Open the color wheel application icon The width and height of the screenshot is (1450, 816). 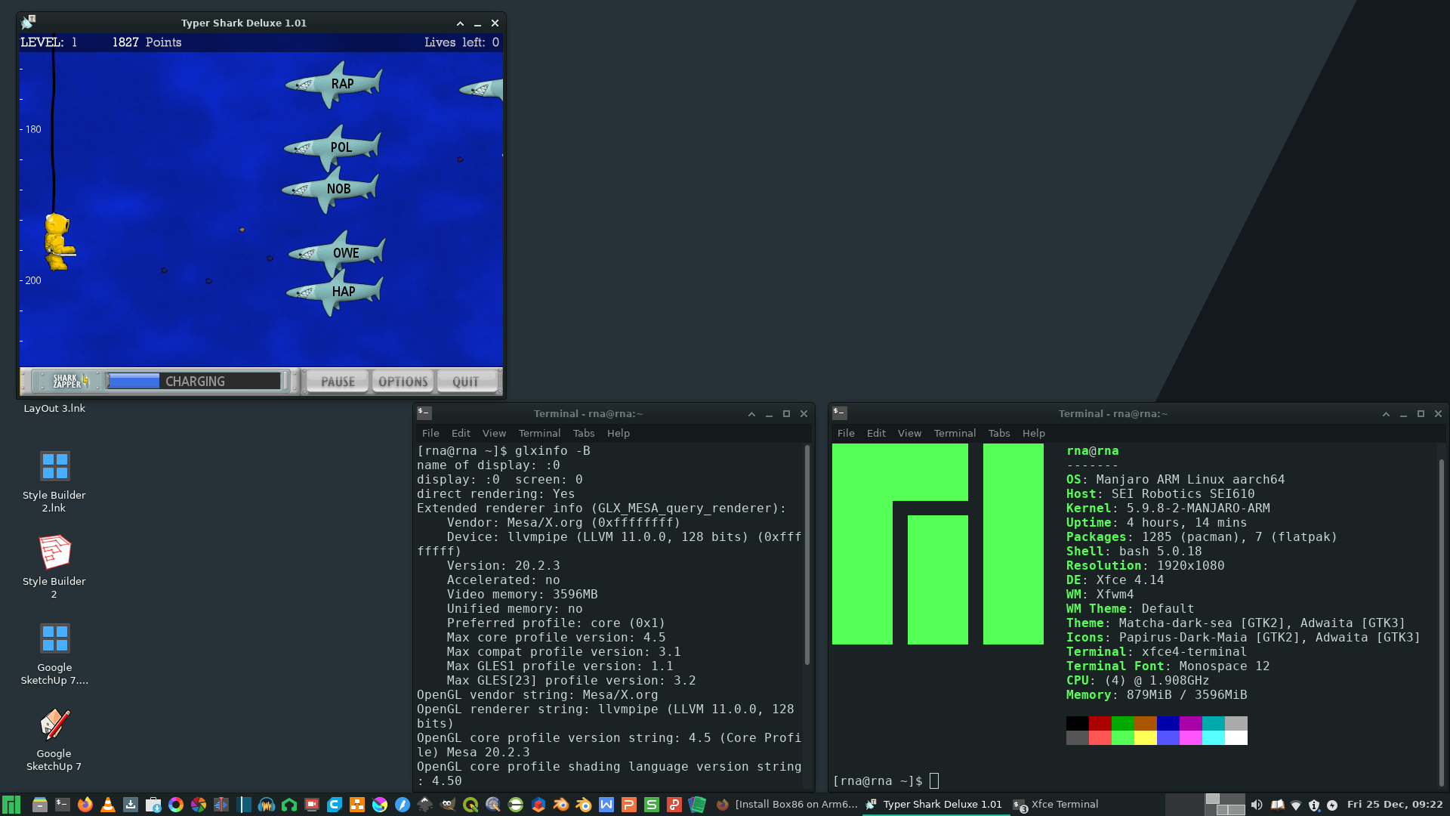click(176, 805)
